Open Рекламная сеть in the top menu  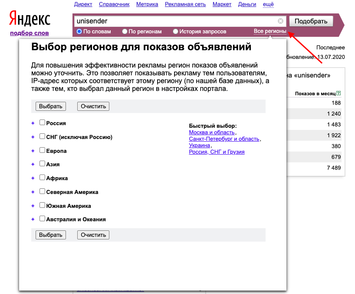tap(185, 4)
